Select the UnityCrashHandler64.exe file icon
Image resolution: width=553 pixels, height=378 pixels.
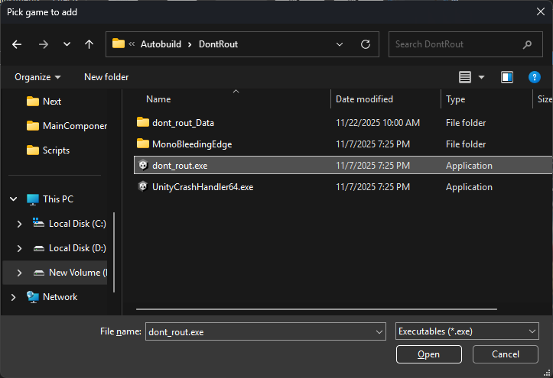tap(142, 187)
